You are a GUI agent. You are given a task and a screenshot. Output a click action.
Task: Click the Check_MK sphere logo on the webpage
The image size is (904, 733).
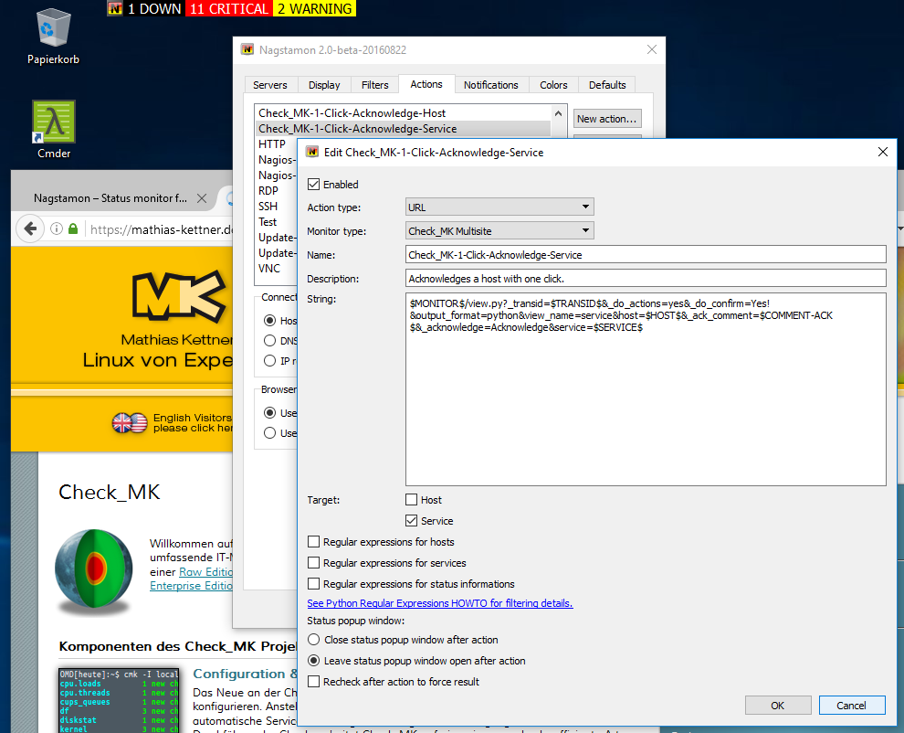point(93,568)
